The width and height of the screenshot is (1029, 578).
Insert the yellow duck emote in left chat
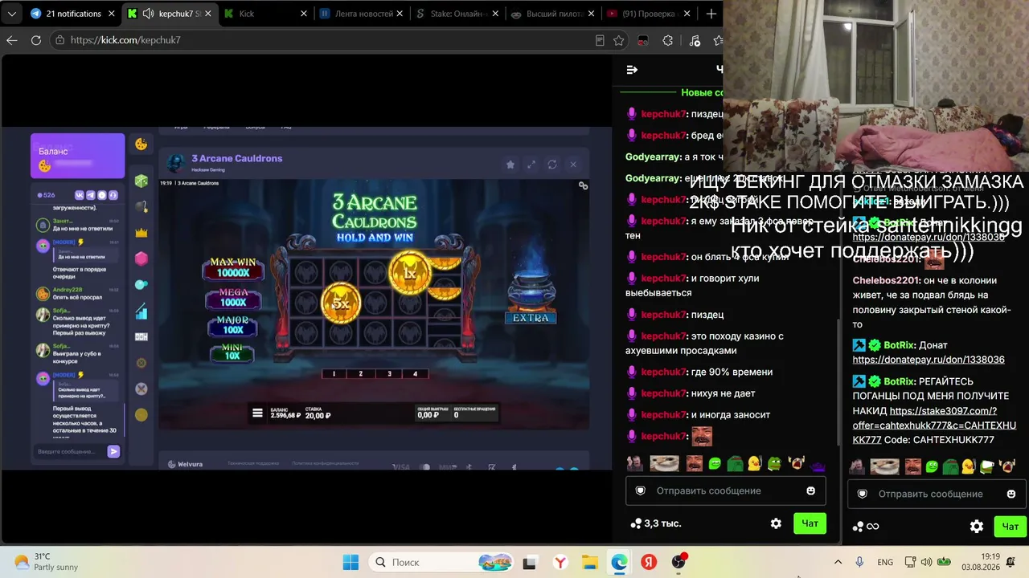[754, 464]
